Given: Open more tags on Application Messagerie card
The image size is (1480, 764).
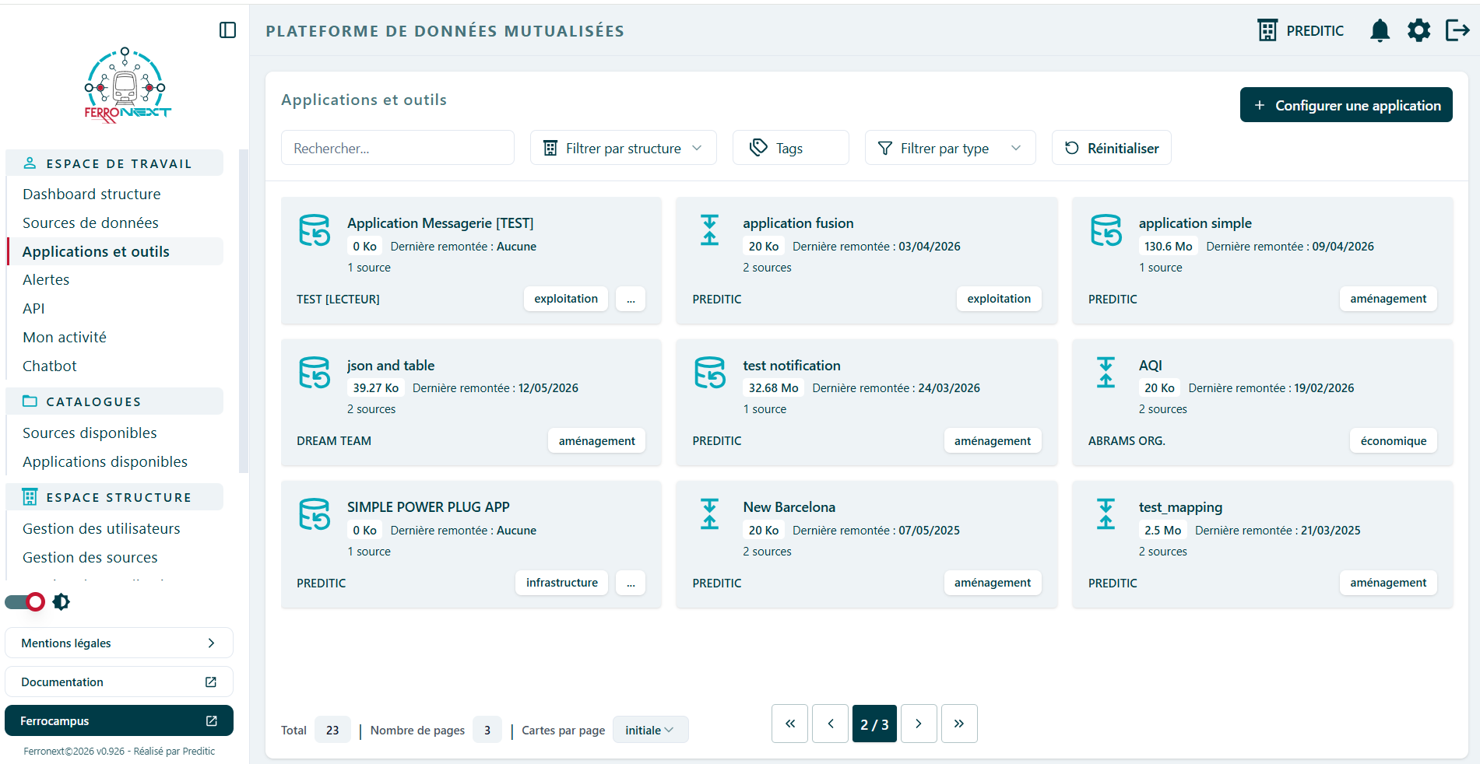Looking at the screenshot, I should 631,299.
